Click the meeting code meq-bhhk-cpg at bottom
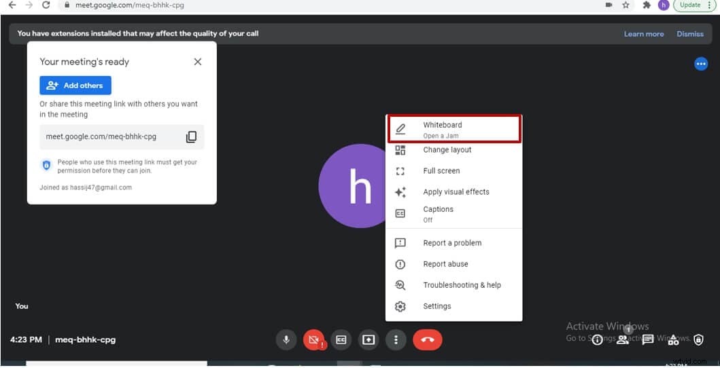 [86, 340]
